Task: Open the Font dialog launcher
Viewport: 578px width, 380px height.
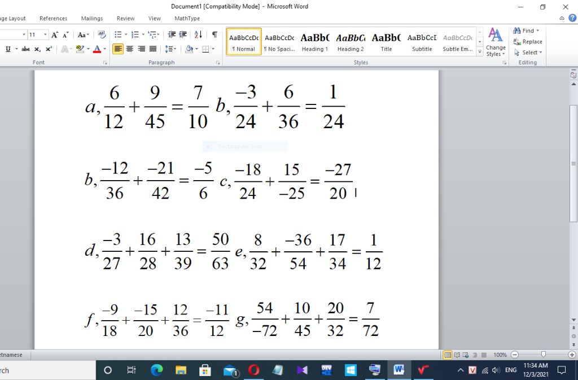Action: [105, 63]
